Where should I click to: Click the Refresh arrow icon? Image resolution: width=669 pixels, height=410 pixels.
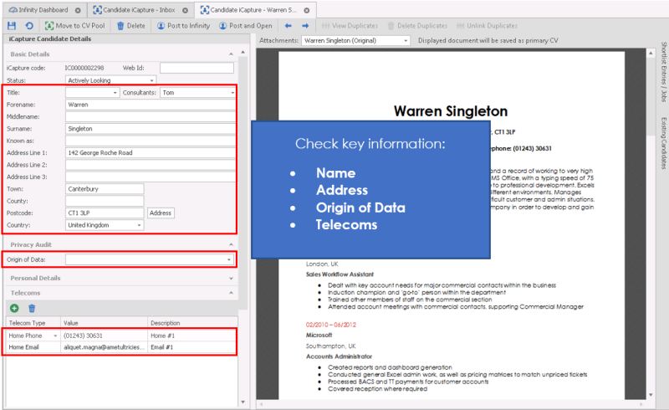pos(28,26)
